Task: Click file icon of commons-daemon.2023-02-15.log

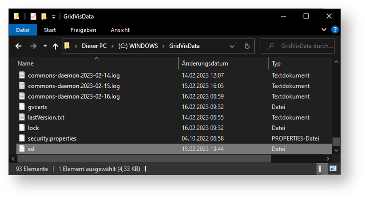Action: [x=22, y=85]
